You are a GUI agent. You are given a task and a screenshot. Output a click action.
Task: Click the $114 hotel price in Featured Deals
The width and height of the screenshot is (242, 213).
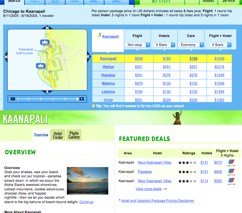(x=204, y=181)
